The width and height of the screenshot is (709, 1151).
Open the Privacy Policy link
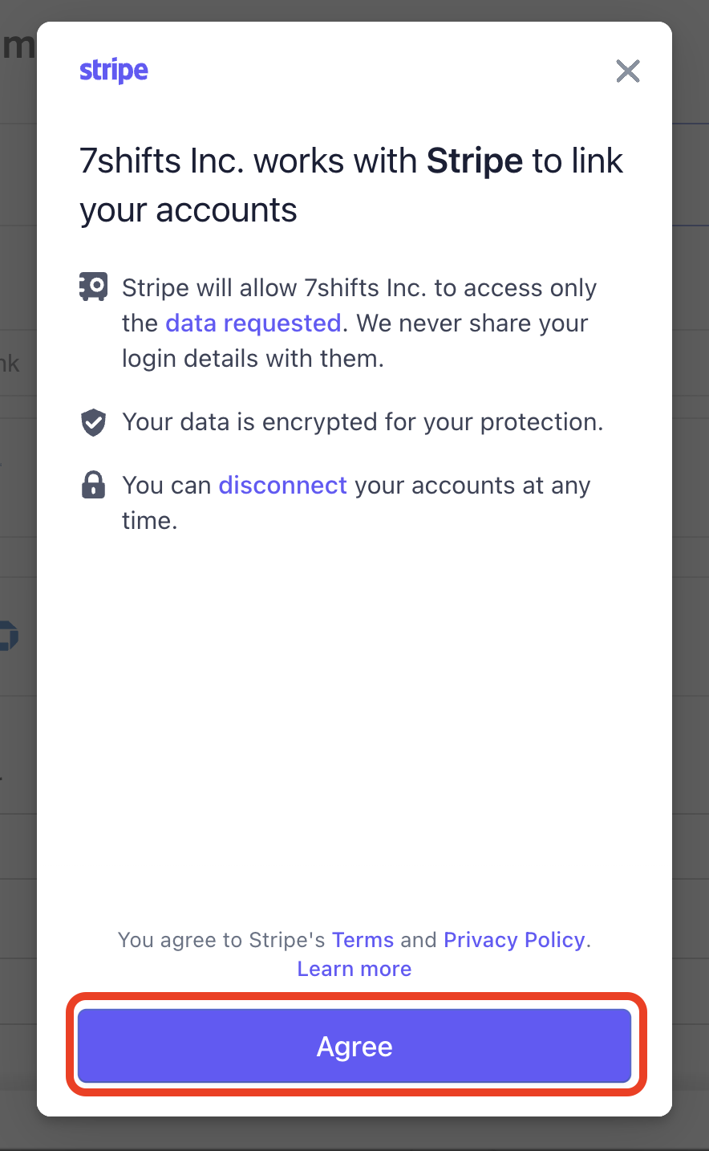(513, 939)
